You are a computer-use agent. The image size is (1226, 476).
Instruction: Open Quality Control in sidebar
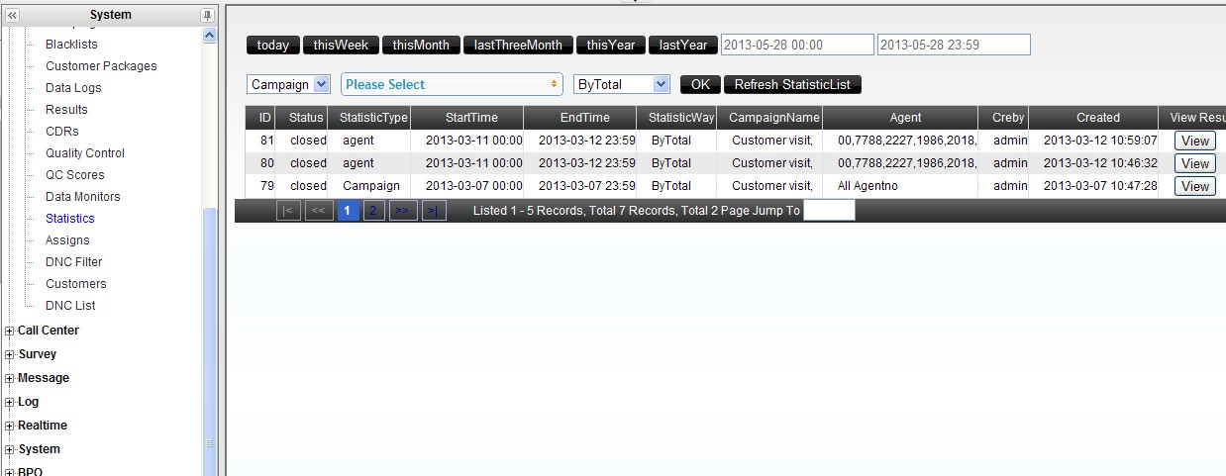click(85, 153)
